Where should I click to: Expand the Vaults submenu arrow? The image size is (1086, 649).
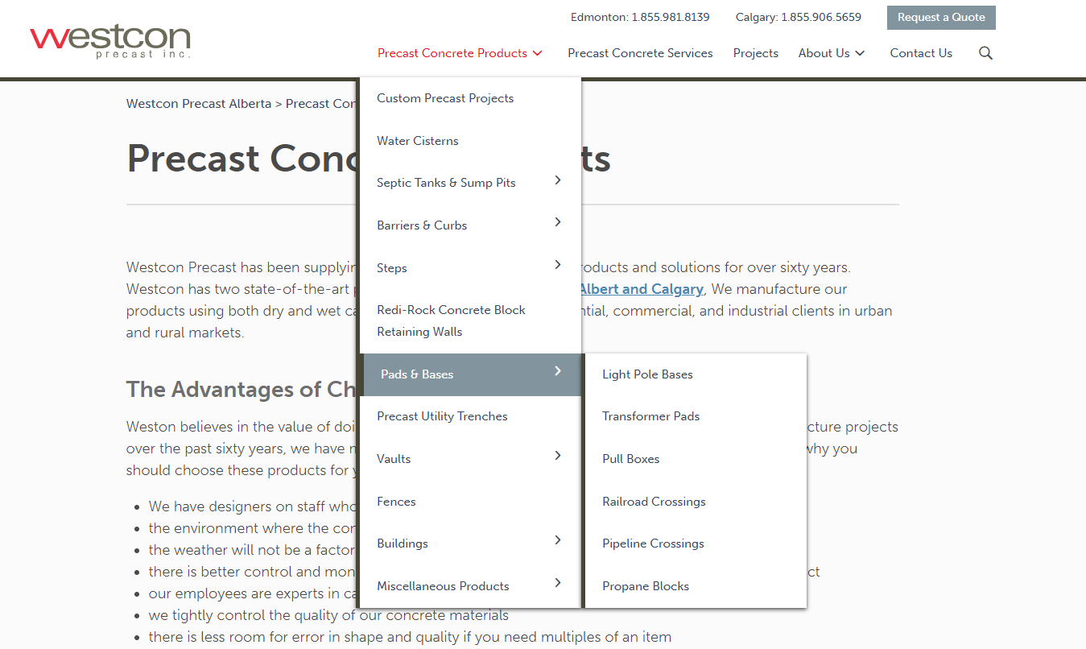click(x=558, y=456)
